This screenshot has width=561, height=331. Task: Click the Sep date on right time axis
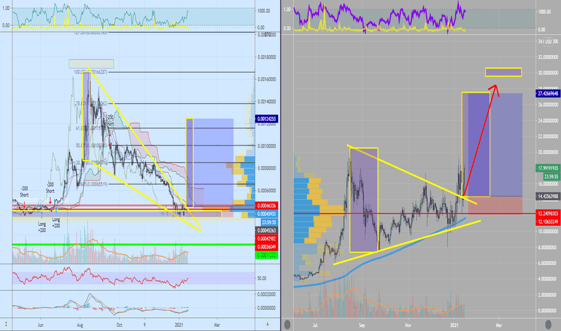[362, 325]
